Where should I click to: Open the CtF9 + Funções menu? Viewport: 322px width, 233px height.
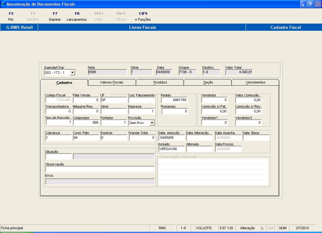(x=143, y=16)
